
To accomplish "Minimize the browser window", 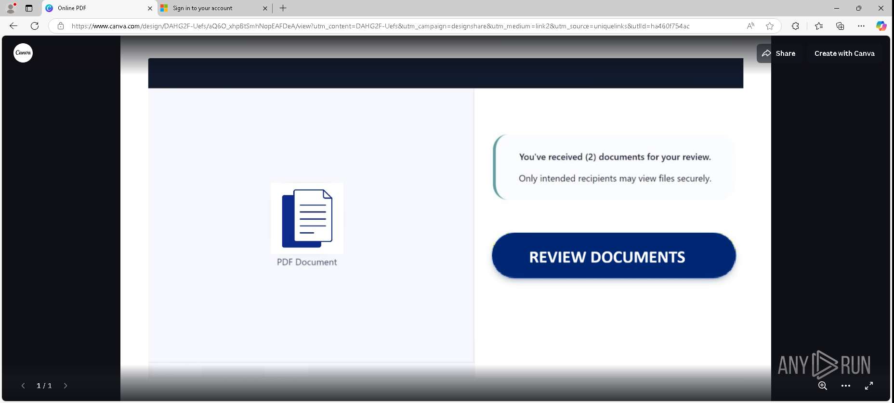I will [x=837, y=8].
